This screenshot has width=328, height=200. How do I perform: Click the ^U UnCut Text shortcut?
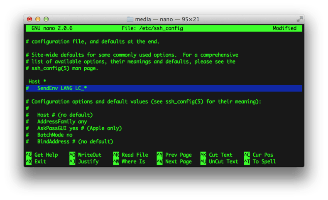click(219, 161)
